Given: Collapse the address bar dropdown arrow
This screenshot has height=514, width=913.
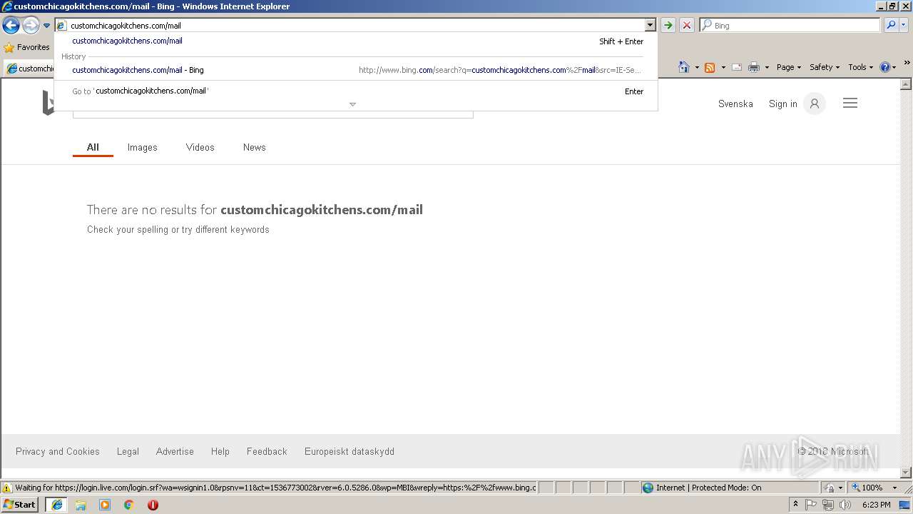Looking at the screenshot, I should 650,26.
